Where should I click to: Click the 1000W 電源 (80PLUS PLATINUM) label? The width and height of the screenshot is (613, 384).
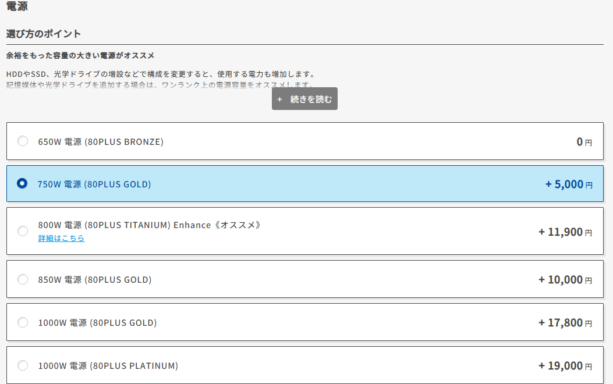108,366
